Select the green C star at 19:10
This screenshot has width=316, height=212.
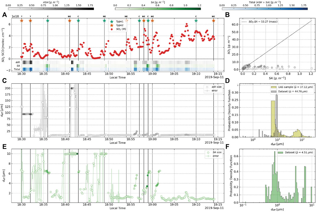(196, 21)
